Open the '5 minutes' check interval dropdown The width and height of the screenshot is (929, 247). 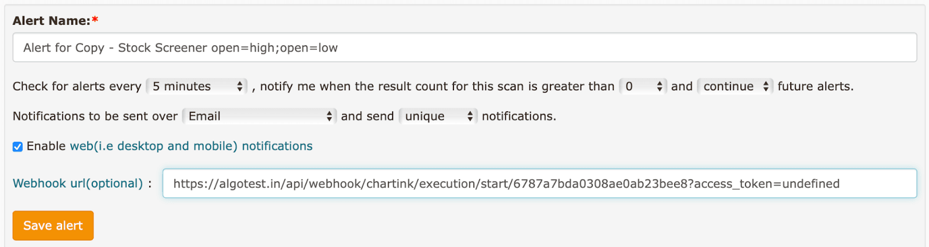click(x=197, y=86)
